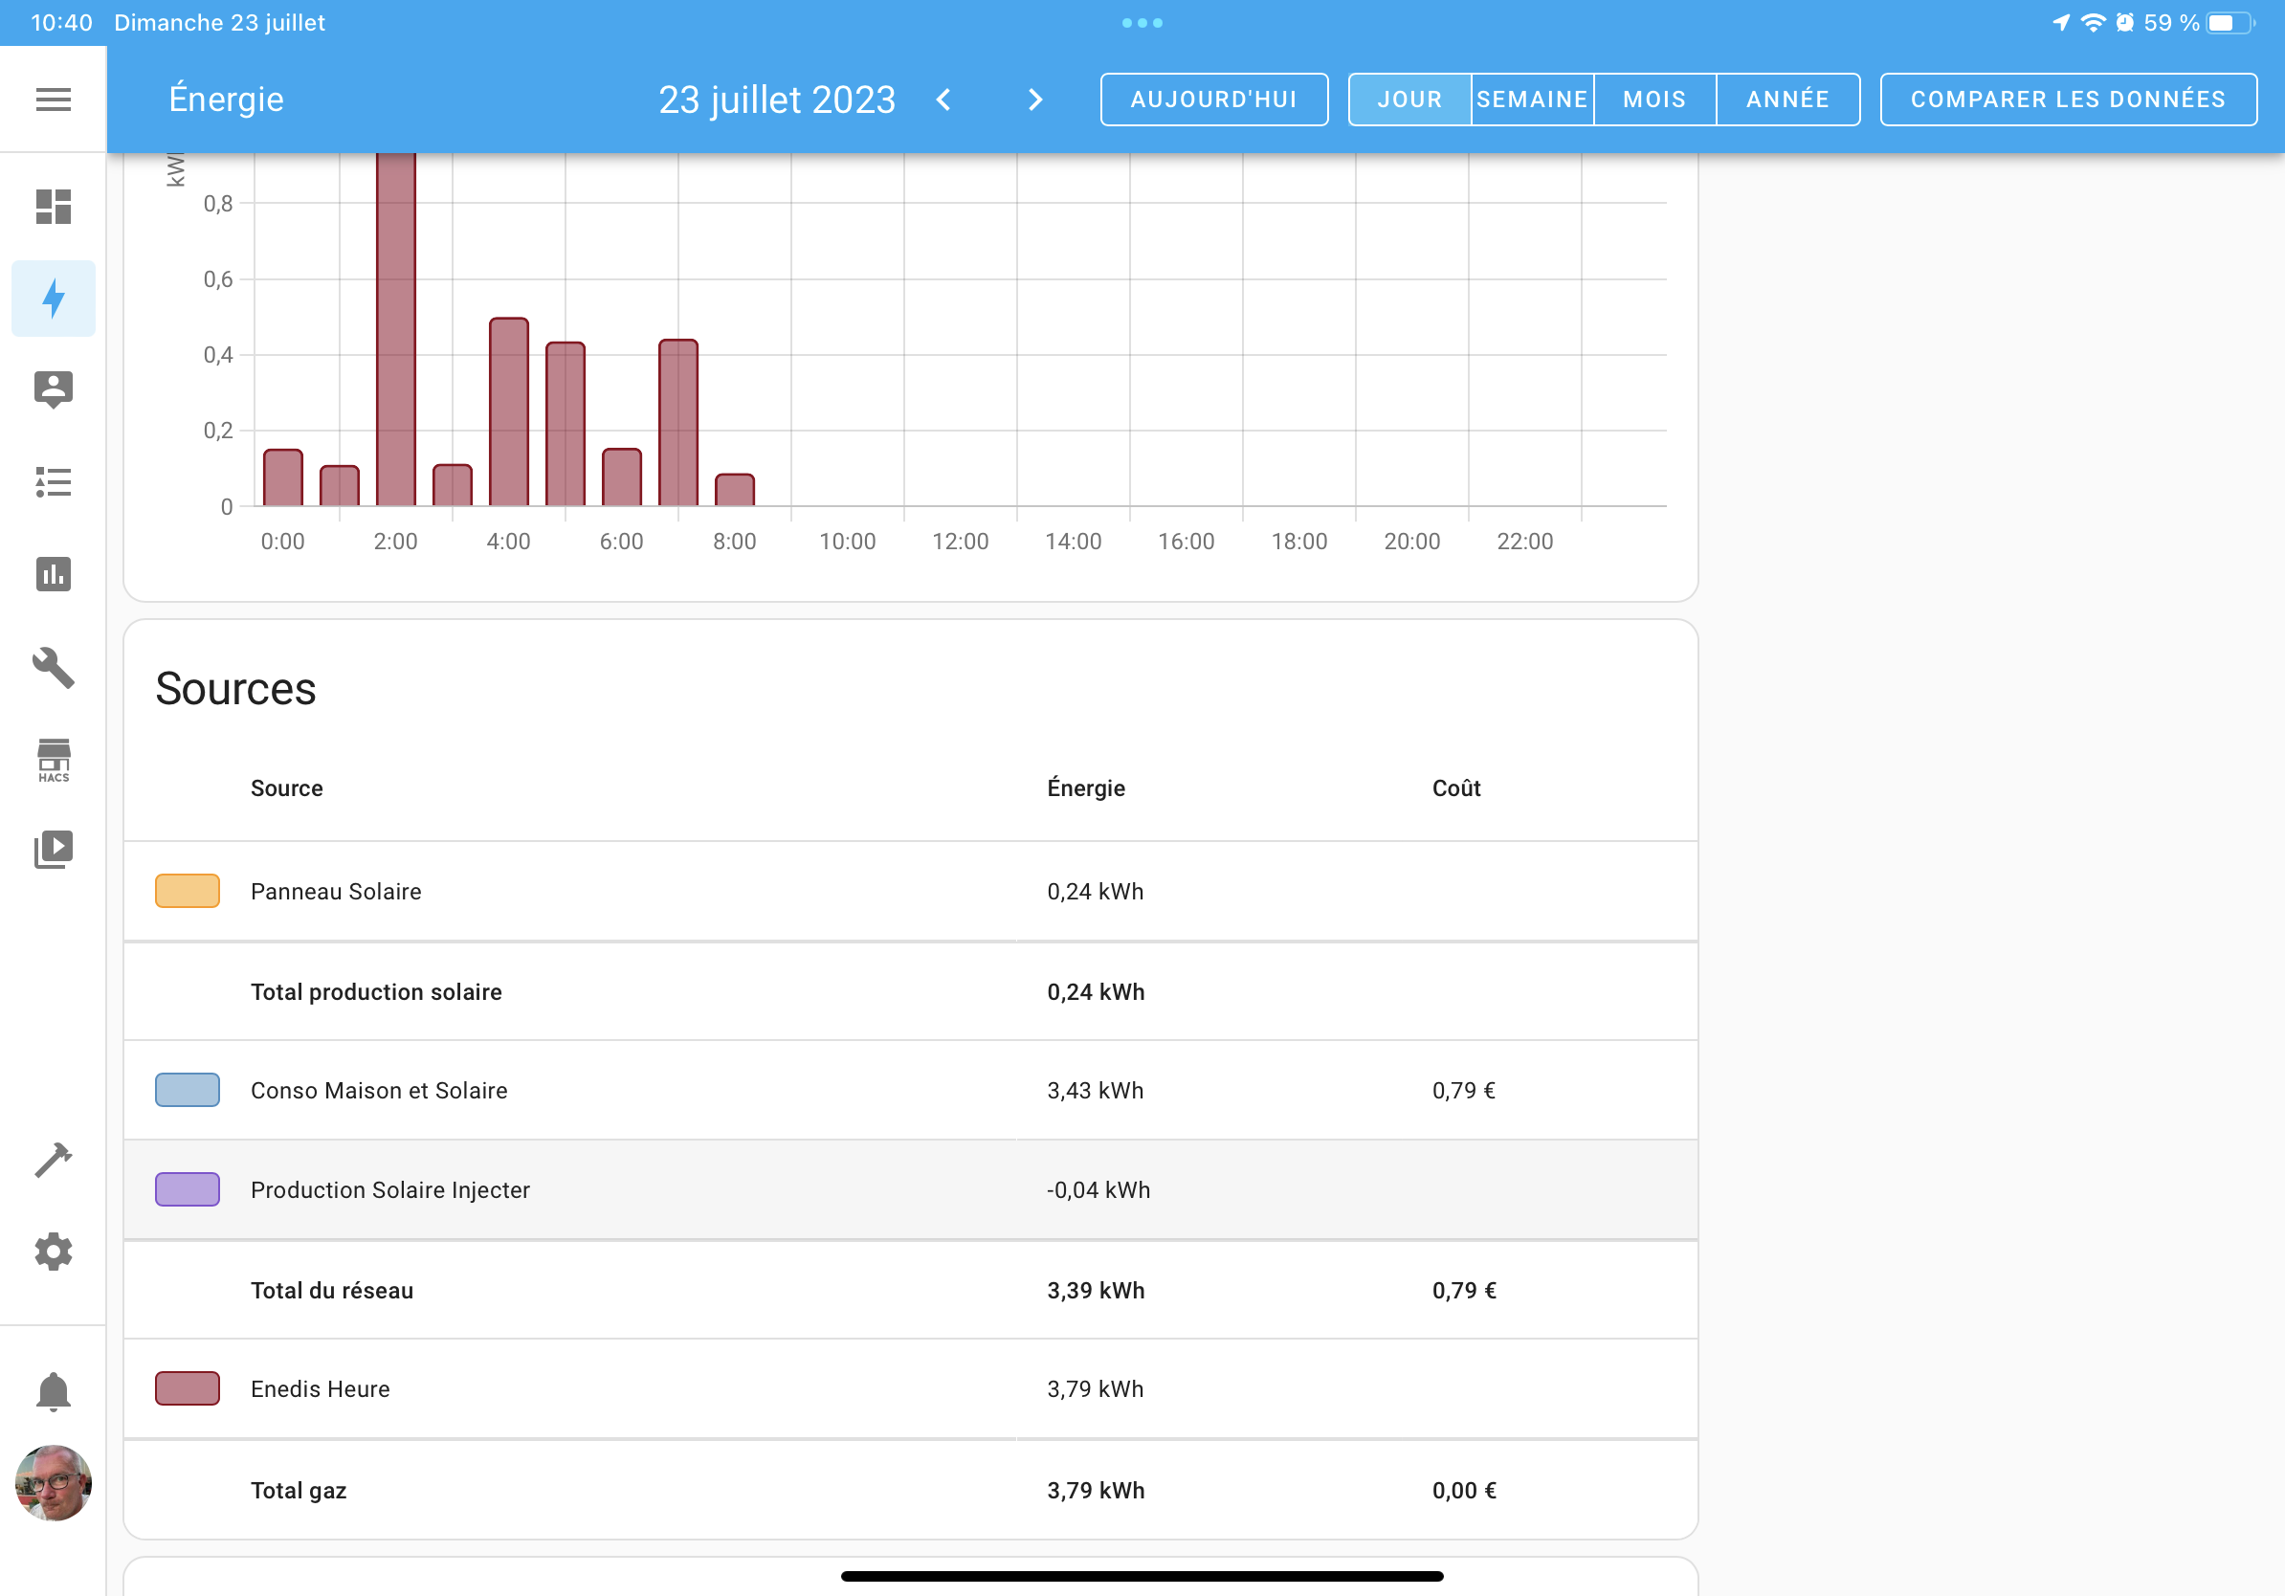Tap the -0,04 kWh energy value
2285x1596 pixels.
(1098, 1190)
